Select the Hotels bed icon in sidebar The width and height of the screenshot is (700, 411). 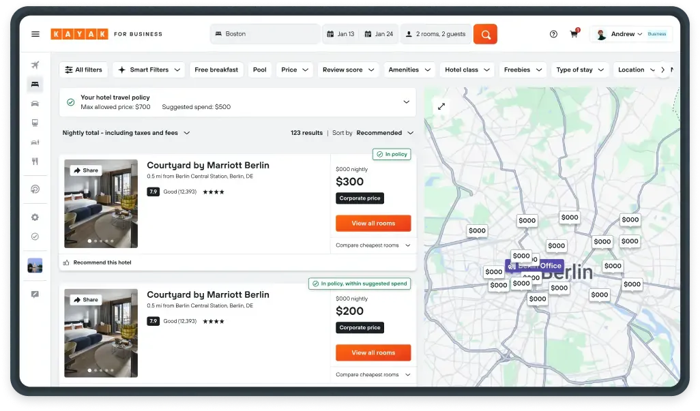(35, 85)
